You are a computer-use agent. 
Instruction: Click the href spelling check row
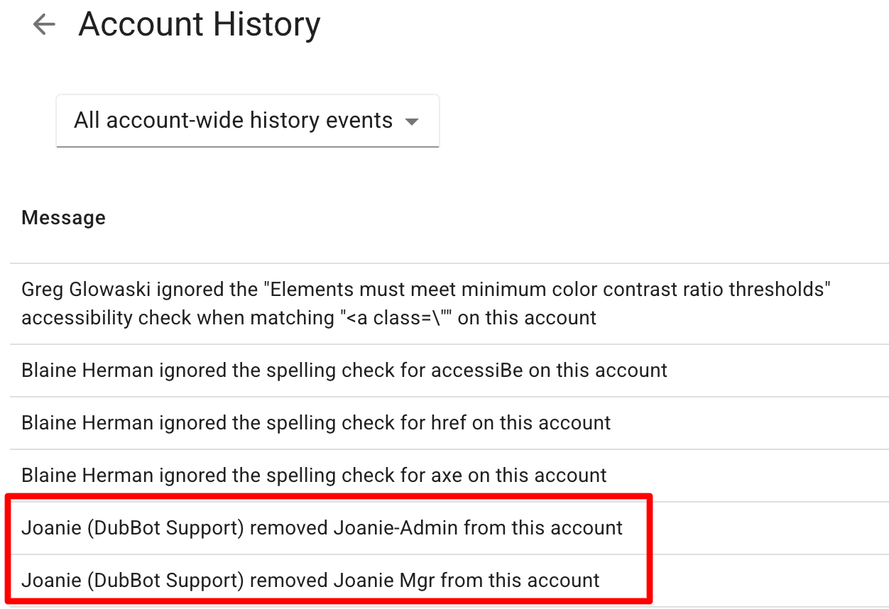[316, 422]
